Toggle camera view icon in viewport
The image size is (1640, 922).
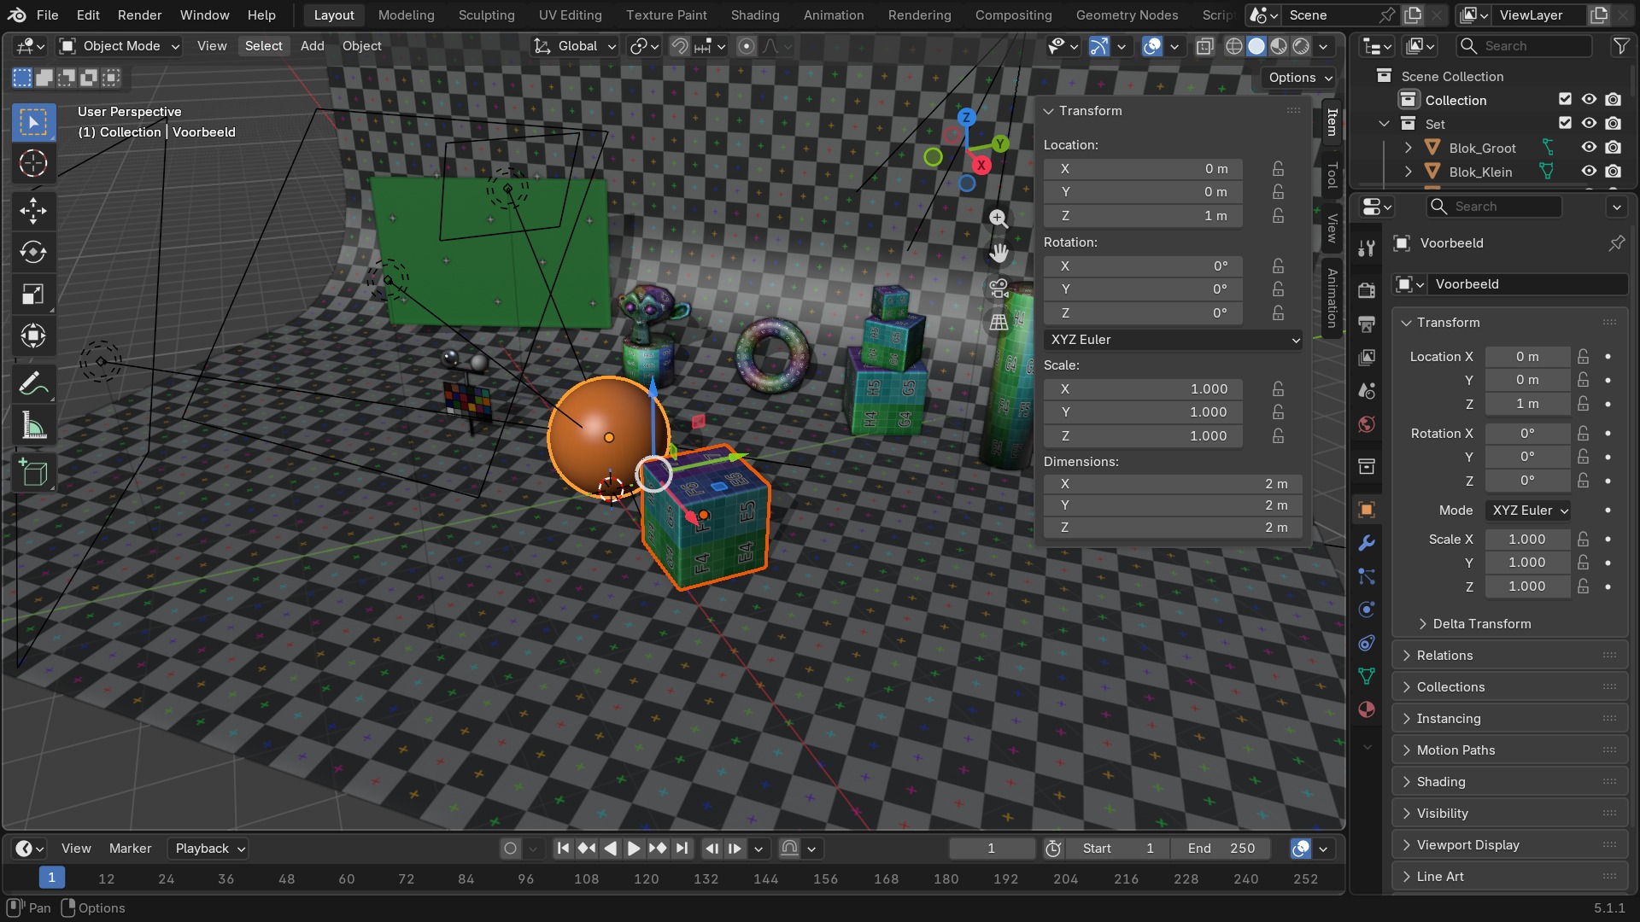(998, 288)
